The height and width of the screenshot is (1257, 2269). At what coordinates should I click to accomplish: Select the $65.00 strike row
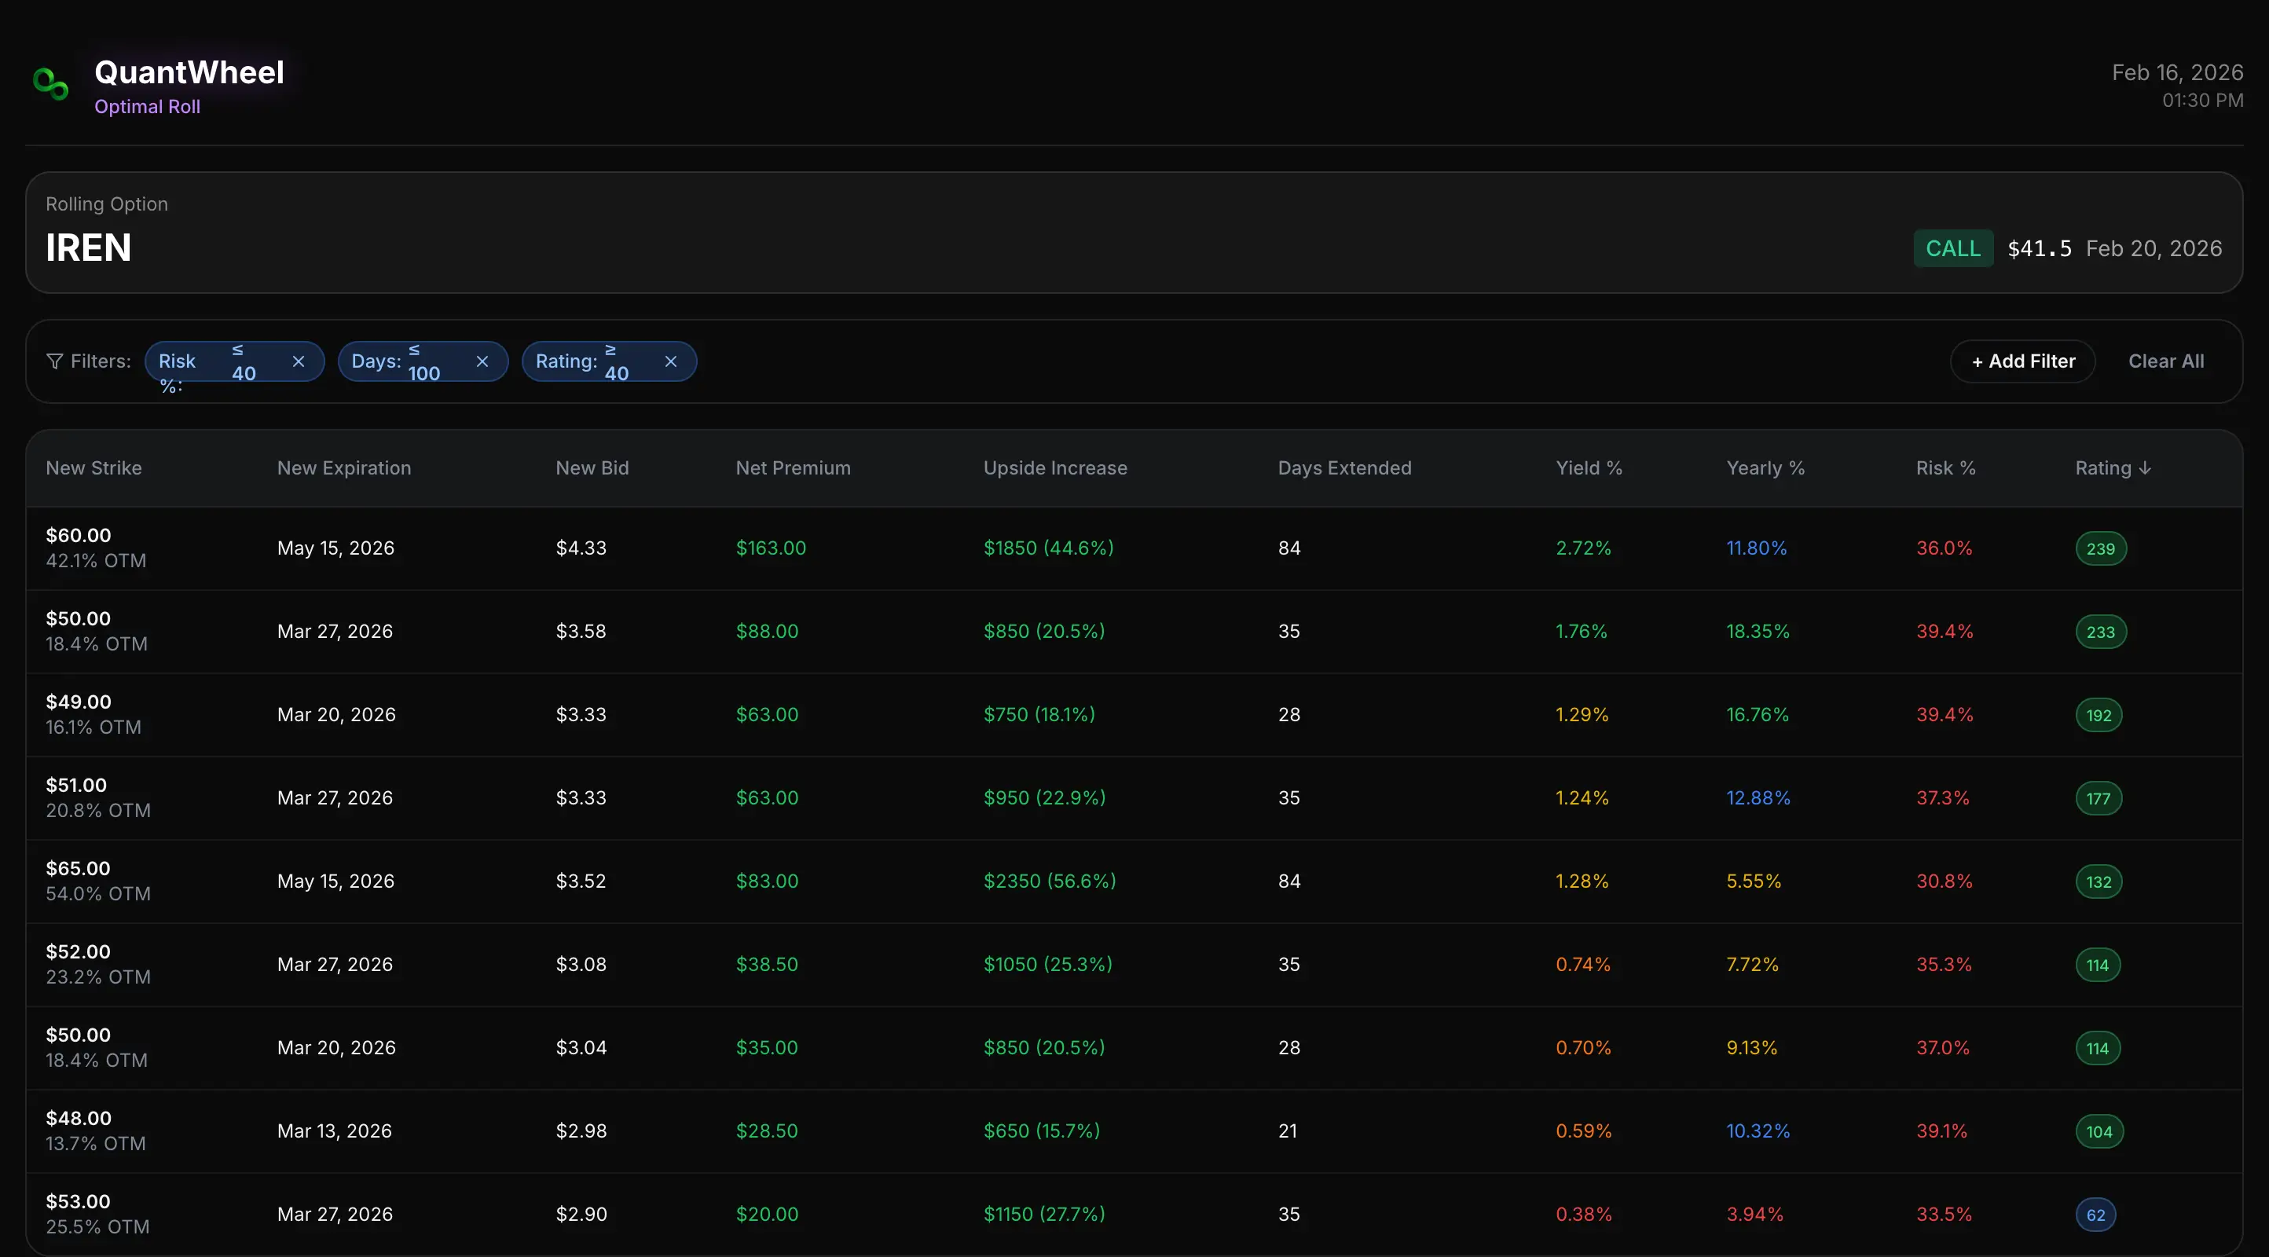1134,881
